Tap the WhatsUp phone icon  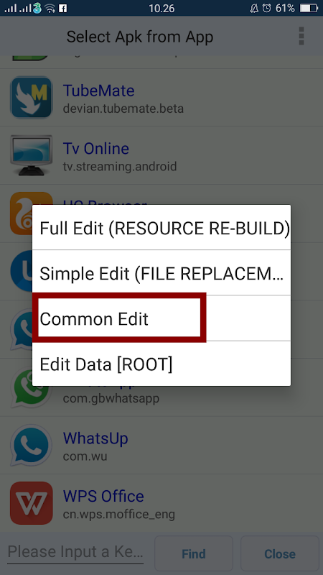point(32,445)
